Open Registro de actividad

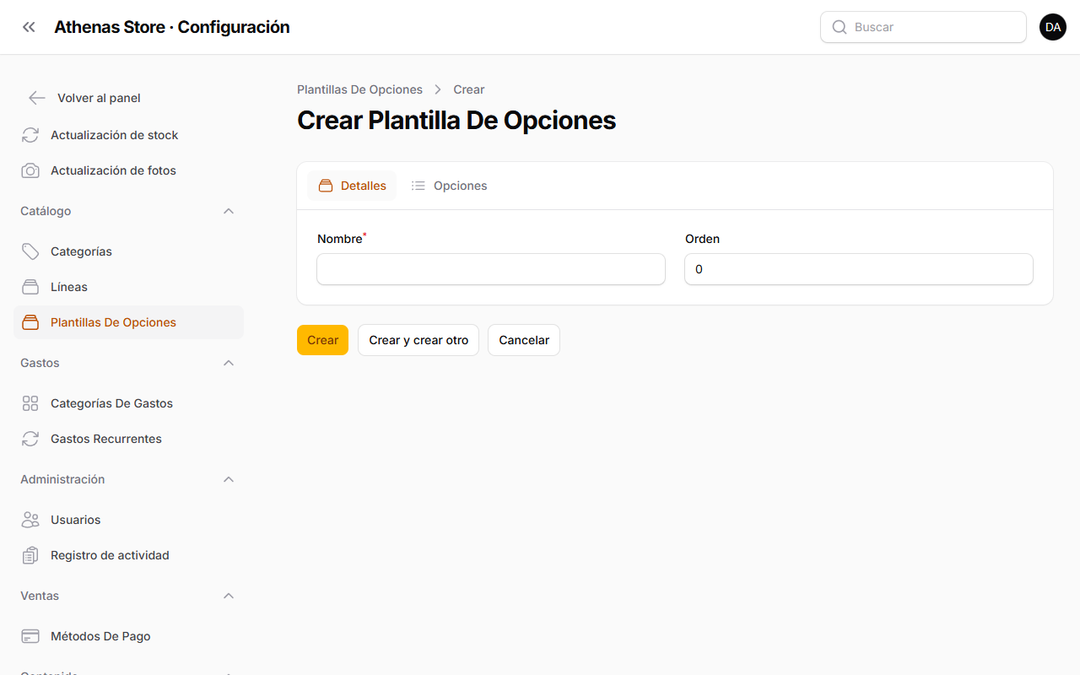pyautogui.click(x=128, y=555)
